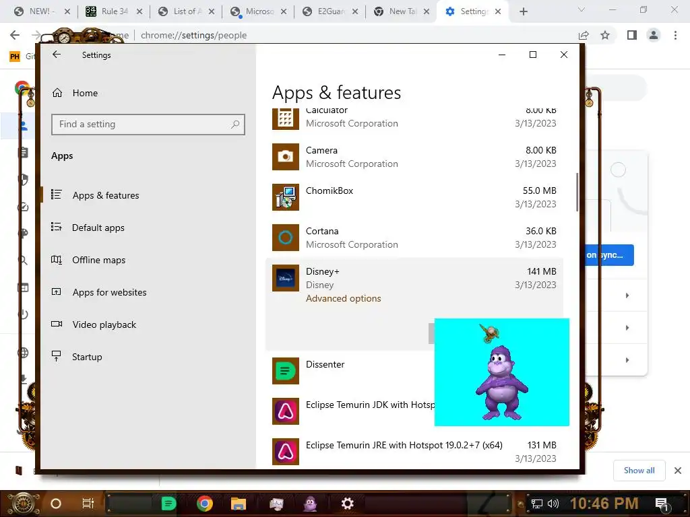The width and height of the screenshot is (690, 517).
Task: Open Advanced options for Disney+
Action: 343,298
